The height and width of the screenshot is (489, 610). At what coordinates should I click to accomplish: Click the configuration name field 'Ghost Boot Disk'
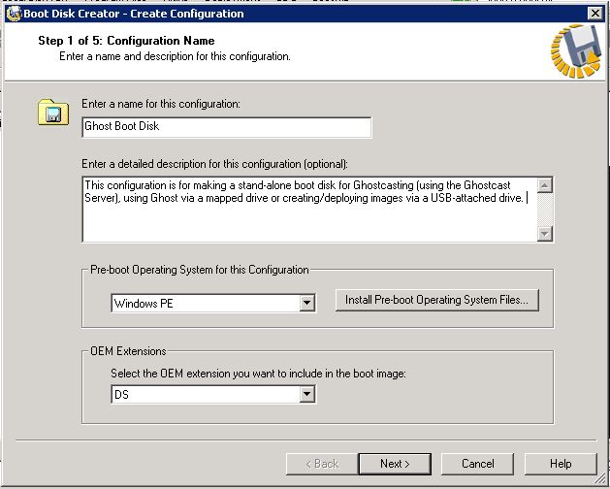point(227,127)
